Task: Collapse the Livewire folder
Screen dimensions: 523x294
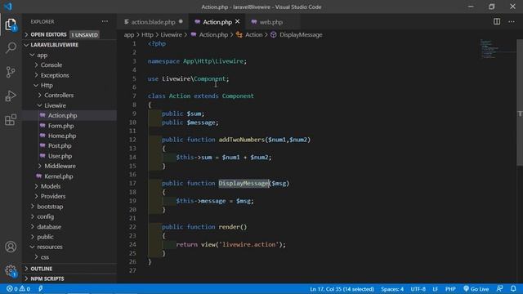Action: [55, 105]
